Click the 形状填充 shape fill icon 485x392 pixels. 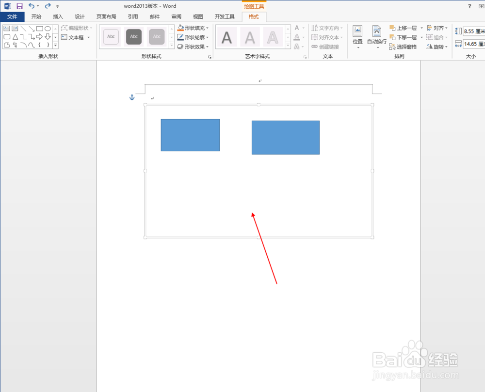click(180, 28)
